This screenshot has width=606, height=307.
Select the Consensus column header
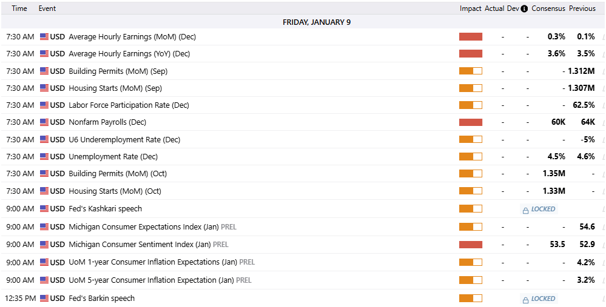(548, 8)
